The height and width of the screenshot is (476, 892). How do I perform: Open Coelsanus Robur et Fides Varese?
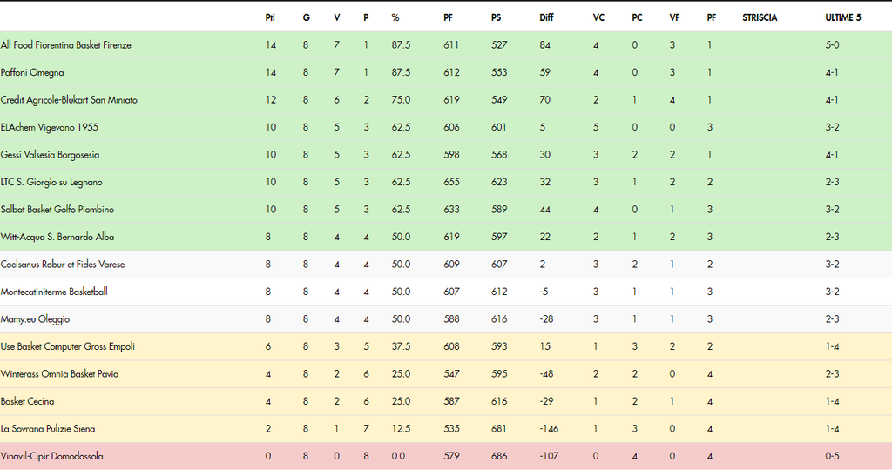tap(63, 265)
